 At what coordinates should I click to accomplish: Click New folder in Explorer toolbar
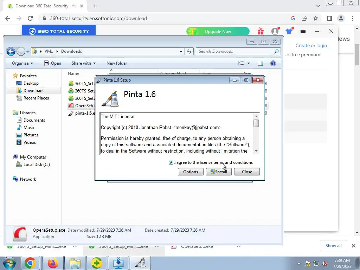pos(117,63)
